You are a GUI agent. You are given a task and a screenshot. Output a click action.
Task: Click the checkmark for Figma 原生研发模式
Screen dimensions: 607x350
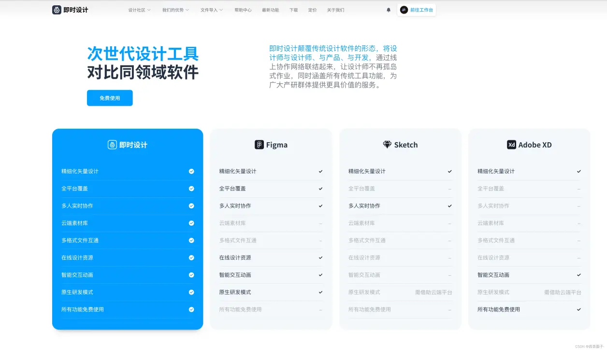click(320, 292)
